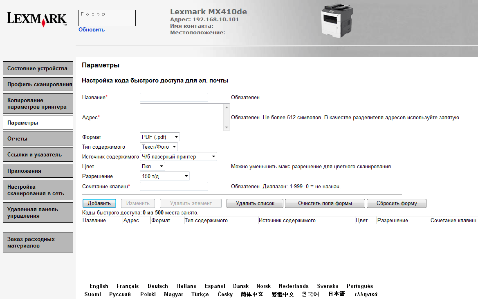Click Название column header in table
The height and width of the screenshot is (299, 478).
94,221
